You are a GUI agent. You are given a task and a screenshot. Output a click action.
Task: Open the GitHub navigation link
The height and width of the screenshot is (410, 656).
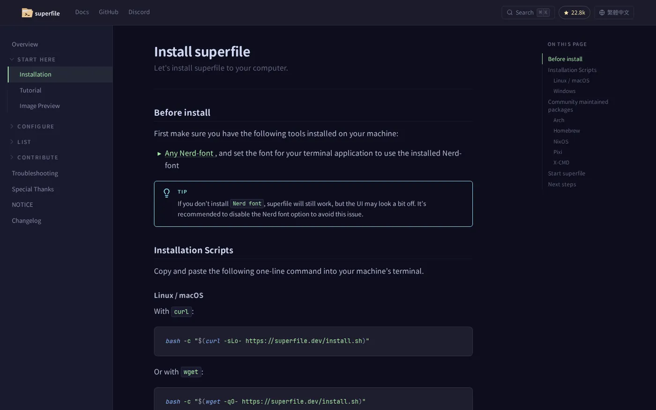[x=109, y=12]
